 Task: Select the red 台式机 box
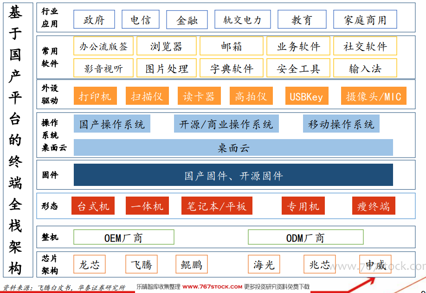click(x=93, y=206)
